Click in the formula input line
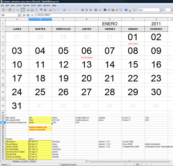The image size is (173, 166). (104, 15)
